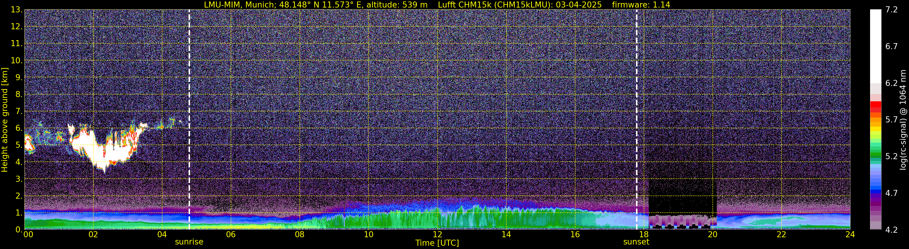
Task: Click the '2.' tick on the height axis
Action: click(x=19, y=196)
